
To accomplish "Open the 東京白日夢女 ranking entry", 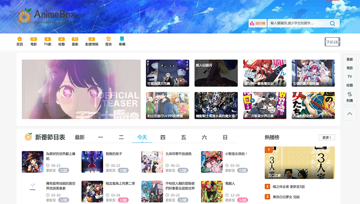I will [x=286, y=197].
